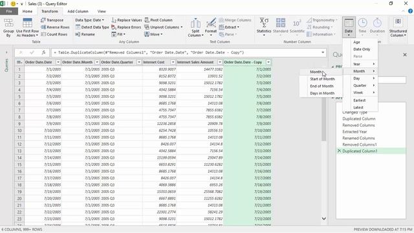Click Detect Data Type
This screenshot has height=233, width=414.
point(92,27)
